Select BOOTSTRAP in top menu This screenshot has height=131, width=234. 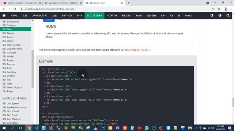(94, 15)
